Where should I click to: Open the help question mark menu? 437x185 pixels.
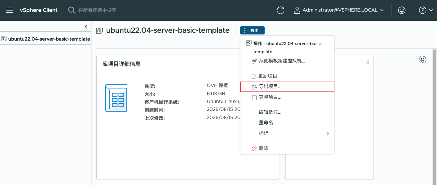pos(426,10)
